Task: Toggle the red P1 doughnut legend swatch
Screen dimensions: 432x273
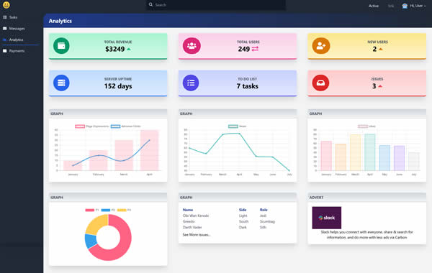Action: pos(90,210)
